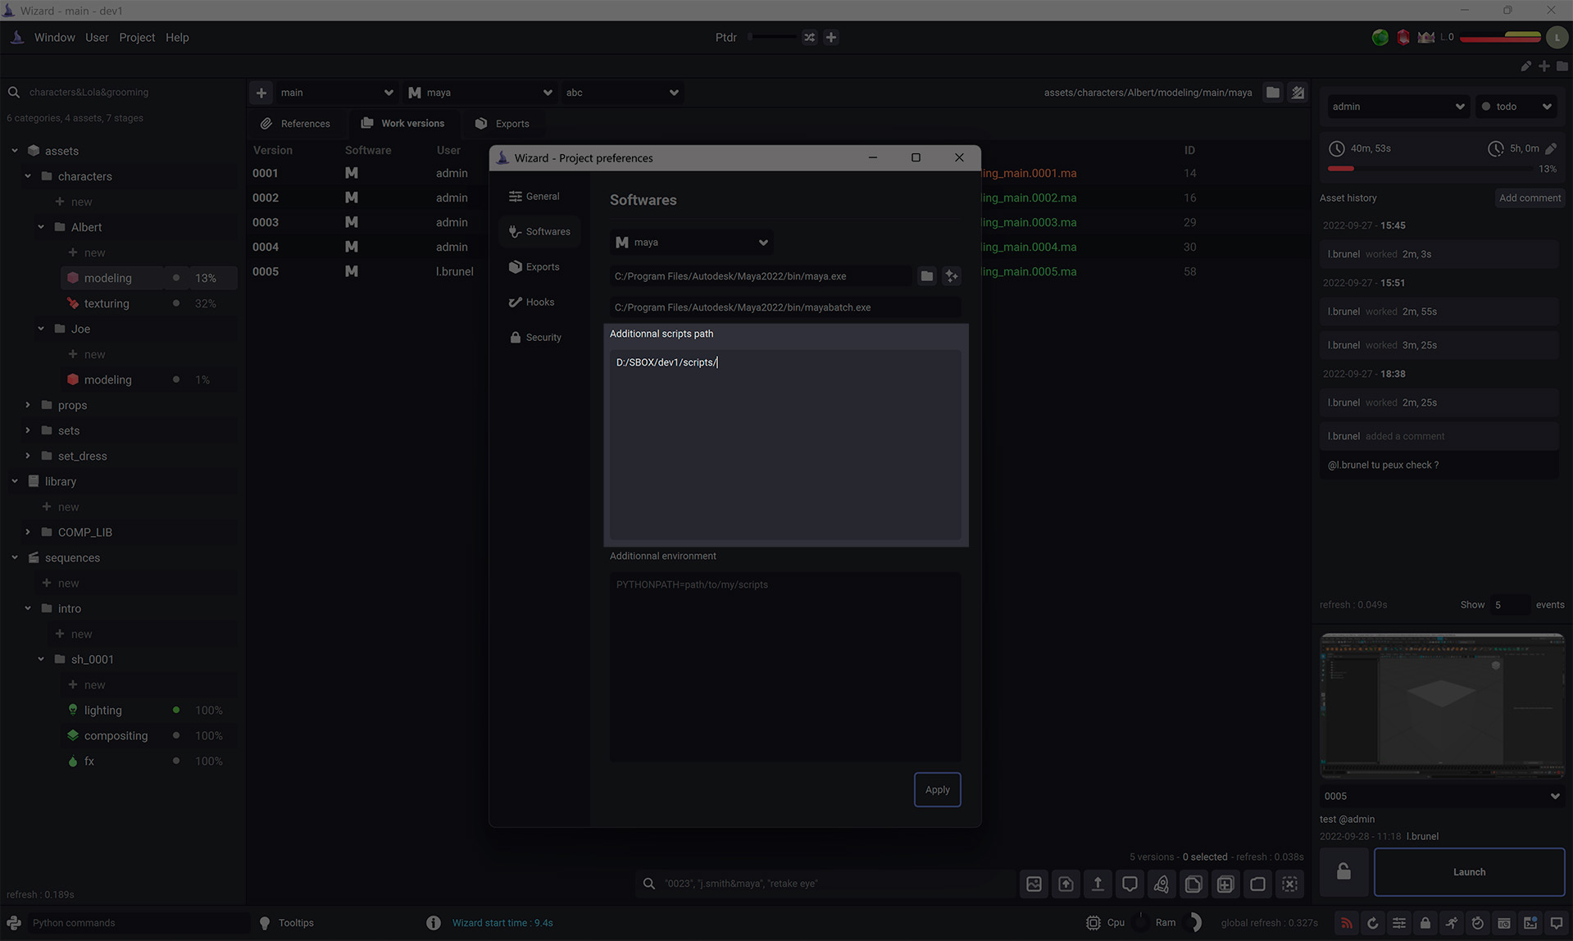
Task: Click the chat bubble icon at bottom right
Action: click(1557, 923)
